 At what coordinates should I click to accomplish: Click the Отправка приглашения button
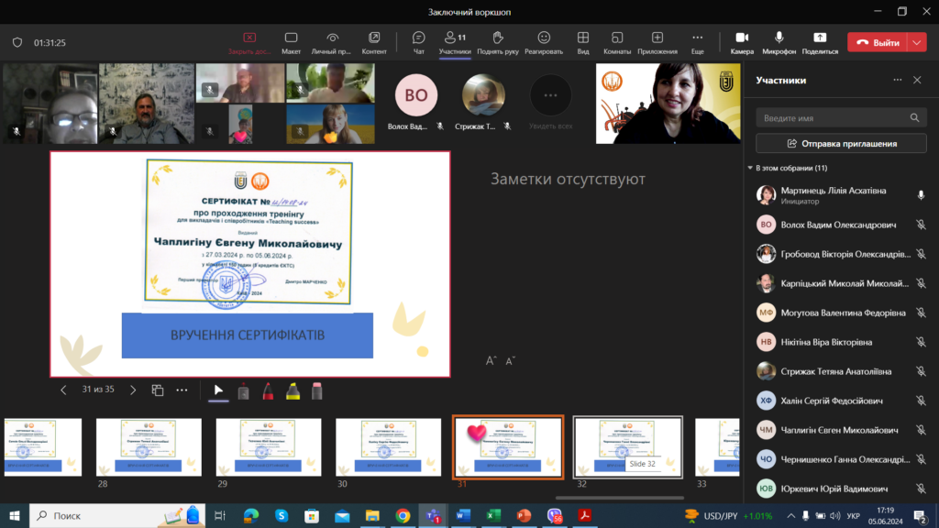tap(841, 144)
